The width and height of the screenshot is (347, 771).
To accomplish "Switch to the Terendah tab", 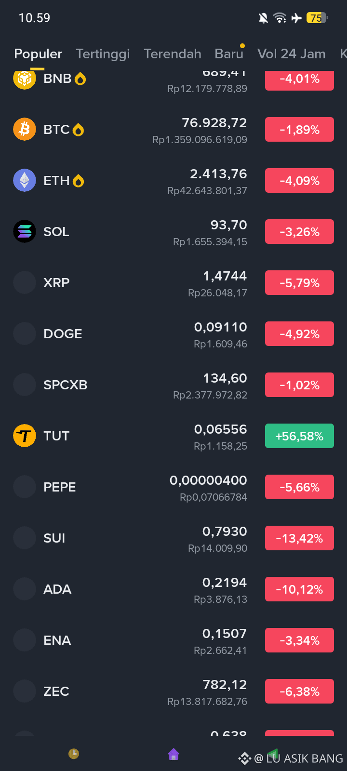I will (173, 54).
